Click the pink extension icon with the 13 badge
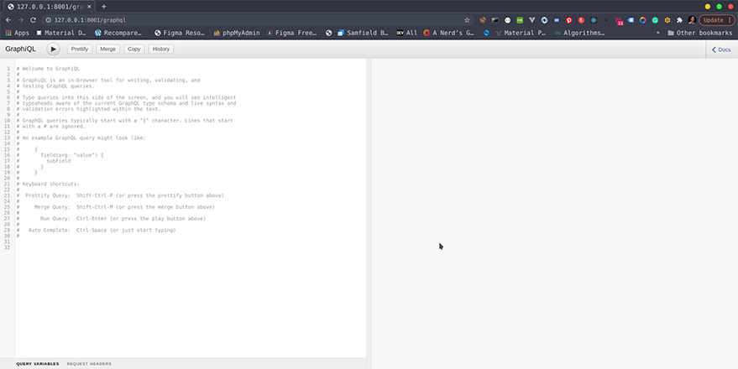 619,21
